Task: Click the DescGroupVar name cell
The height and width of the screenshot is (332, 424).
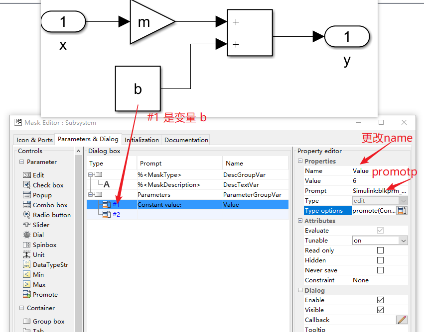Action: click(256, 175)
